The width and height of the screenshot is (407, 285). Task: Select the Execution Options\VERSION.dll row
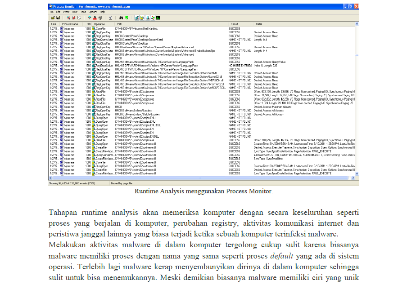point(202,80)
